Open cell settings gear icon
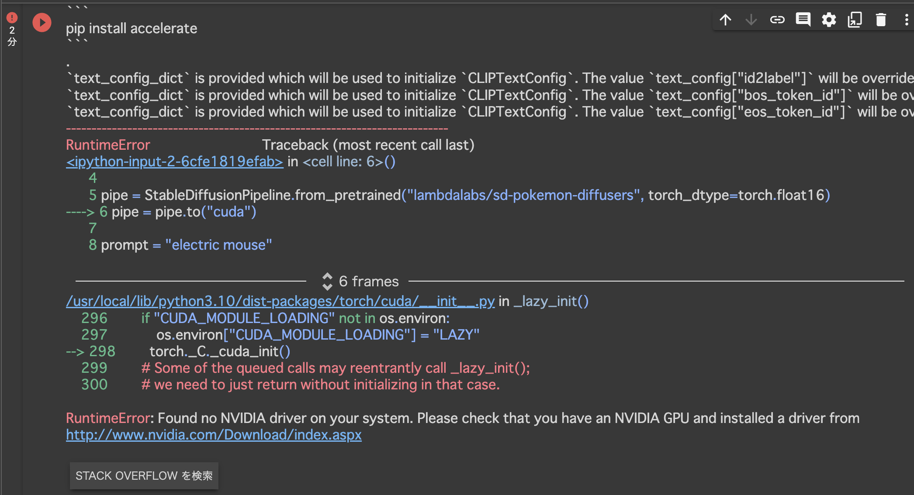Image resolution: width=914 pixels, height=495 pixels. coord(829,20)
